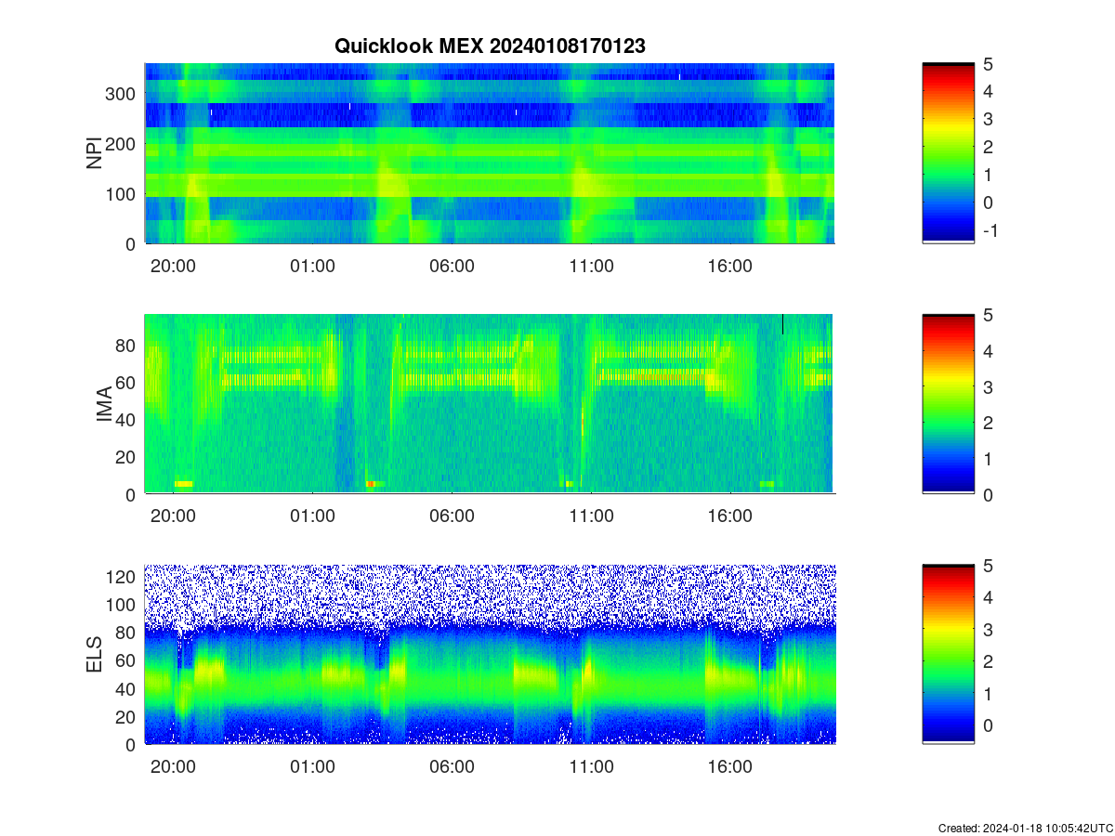Click inside the ELS spectrogram plot
Image resolution: width=1115 pixels, height=836 pixels.
(x=490, y=654)
